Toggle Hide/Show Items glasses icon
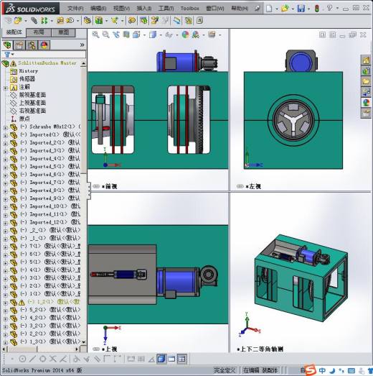Screen dimensions: 373x376 point(169,35)
